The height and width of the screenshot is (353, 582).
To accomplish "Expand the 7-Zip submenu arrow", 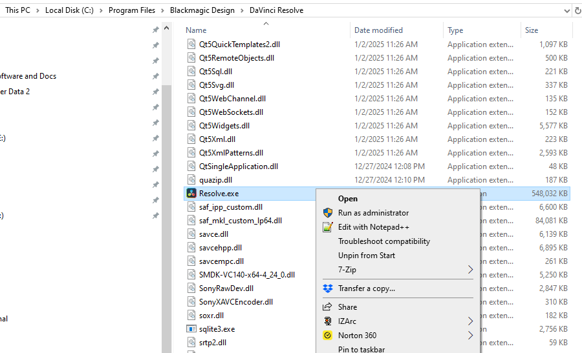I will pyautogui.click(x=470, y=270).
